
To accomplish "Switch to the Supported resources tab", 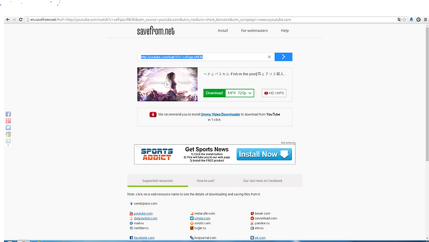I will [x=157, y=181].
